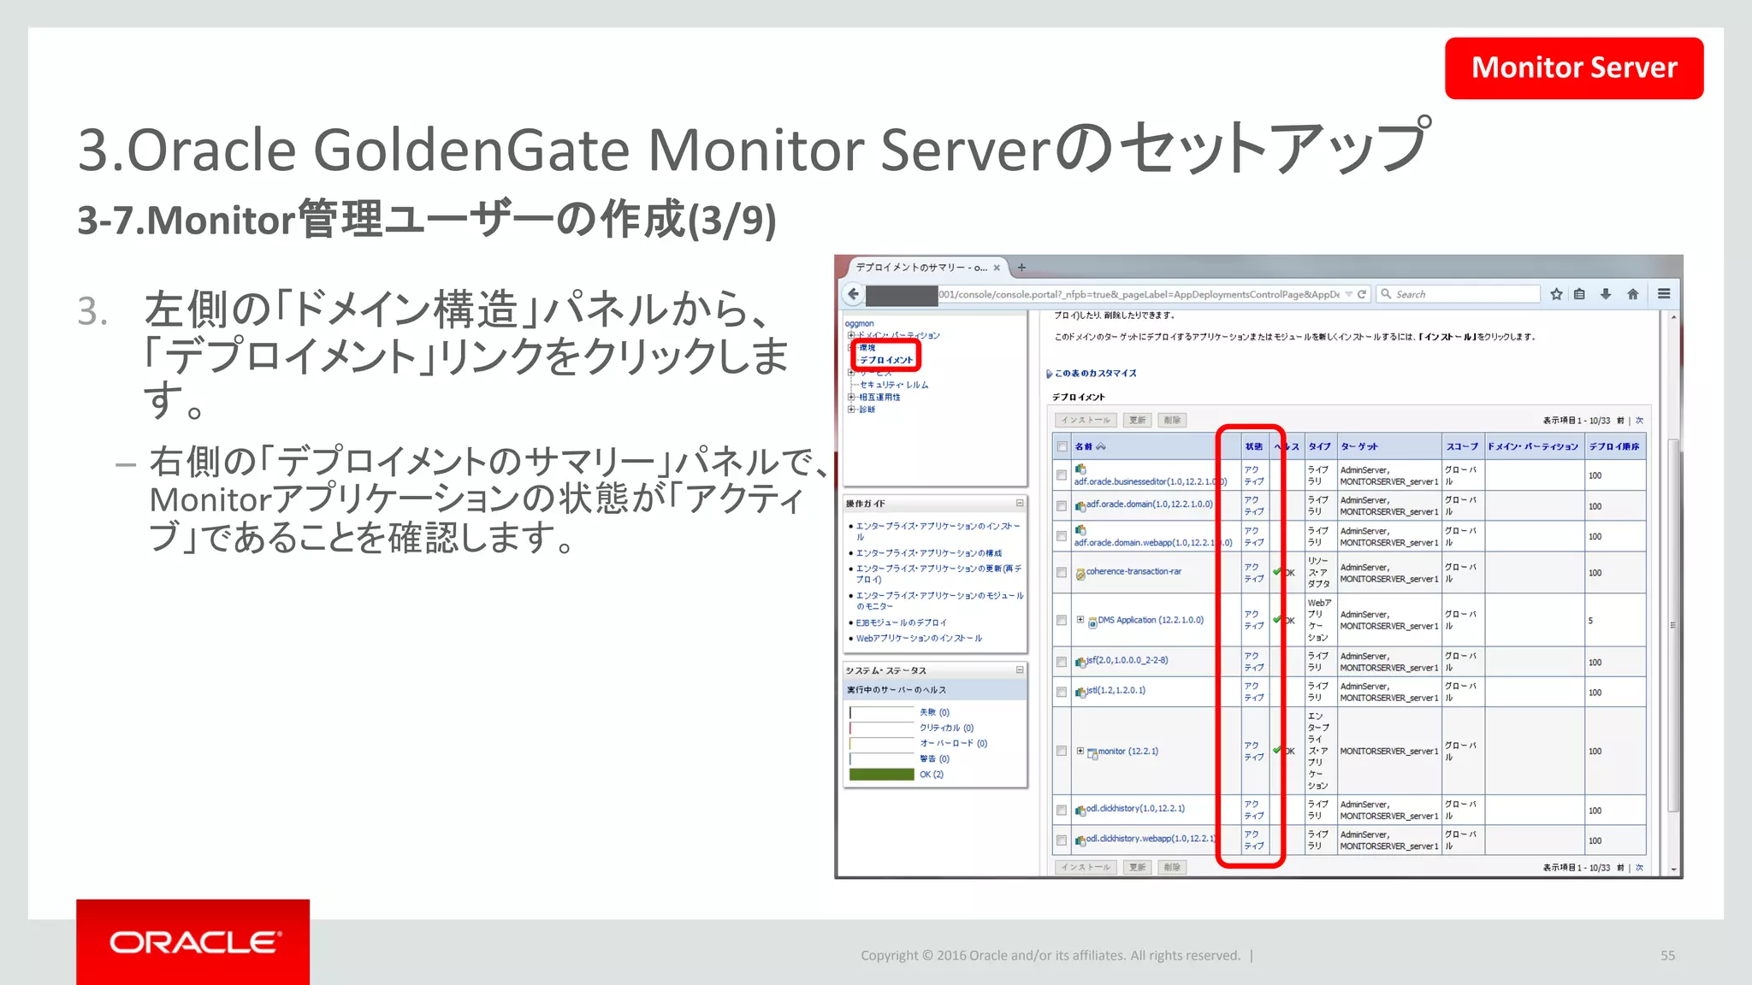Image resolution: width=1752 pixels, height=985 pixels.
Task: Click the library icon above adf.oracle.domain.webapp
Action: pyautogui.click(x=1080, y=530)
